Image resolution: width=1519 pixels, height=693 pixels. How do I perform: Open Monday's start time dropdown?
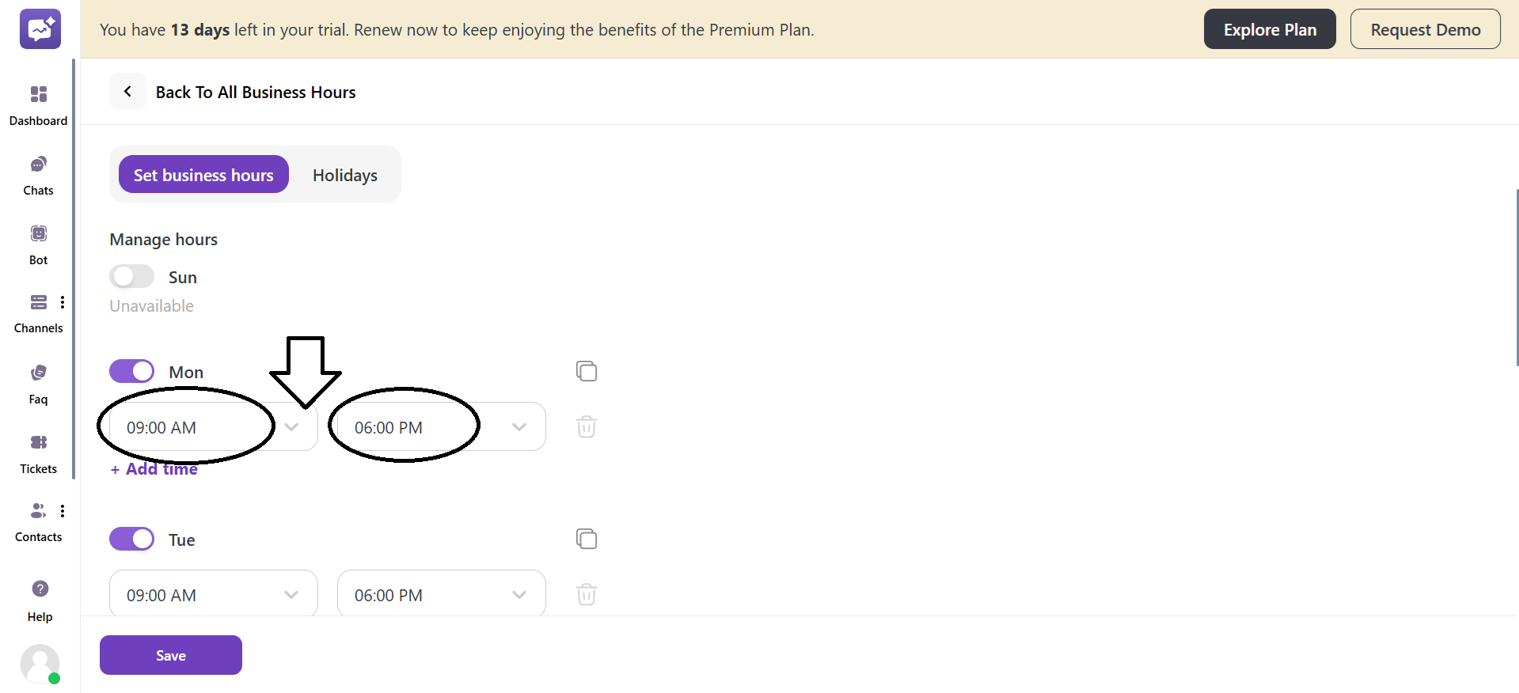291,426
